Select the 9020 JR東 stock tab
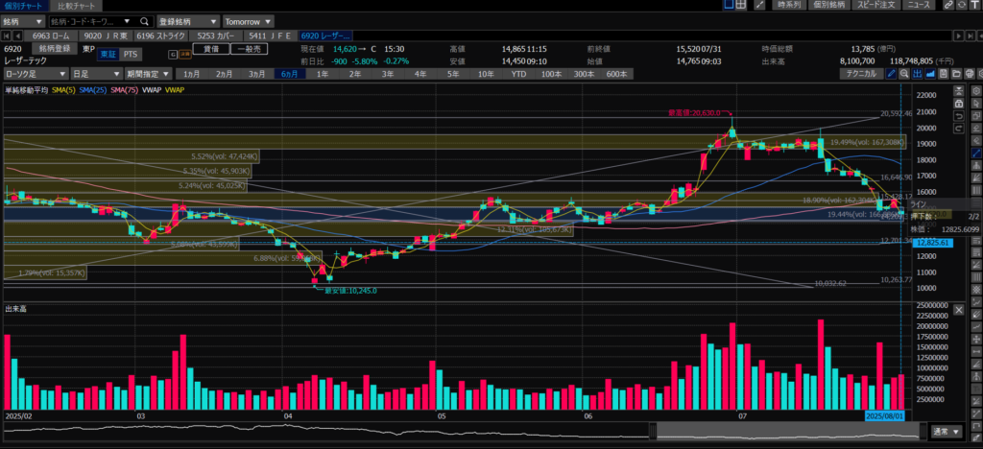Image resolution: width=983 pixels, height=449 pixels. click(x=104, y=35)
